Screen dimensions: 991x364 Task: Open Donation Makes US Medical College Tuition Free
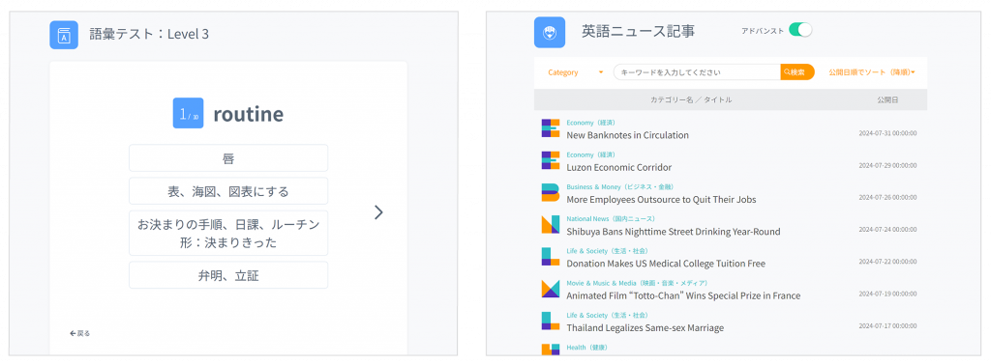666,264
